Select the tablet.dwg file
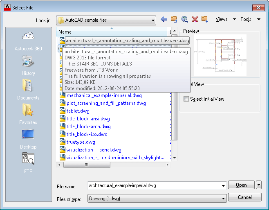 point(78,111)
